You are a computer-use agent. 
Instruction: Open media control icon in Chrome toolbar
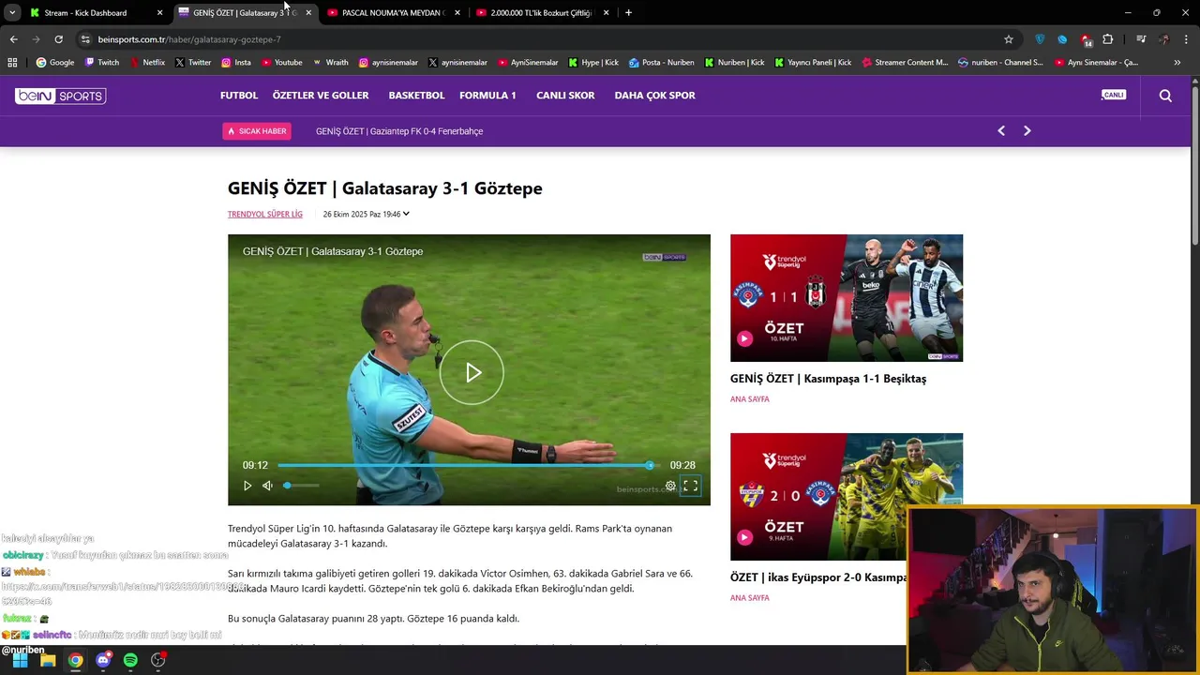[1141, 39]
